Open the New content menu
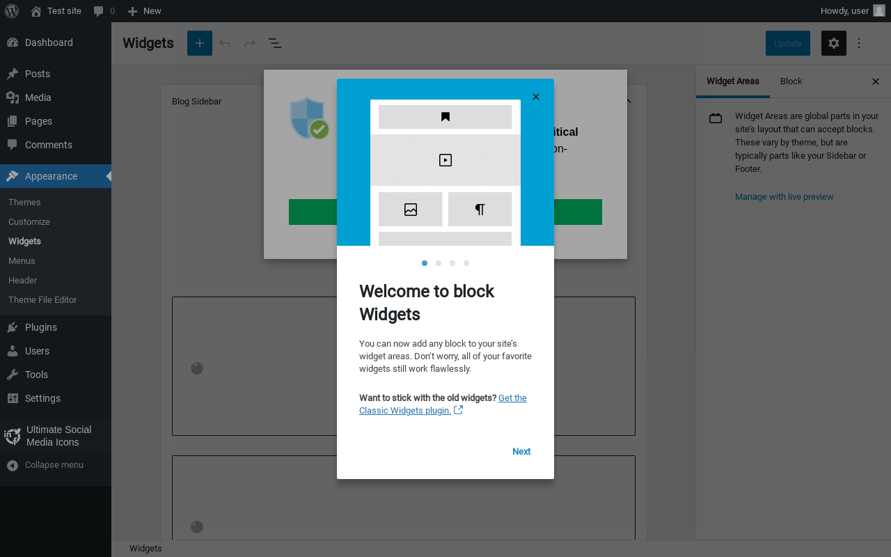891x557 pixels. tap(144, 11)
